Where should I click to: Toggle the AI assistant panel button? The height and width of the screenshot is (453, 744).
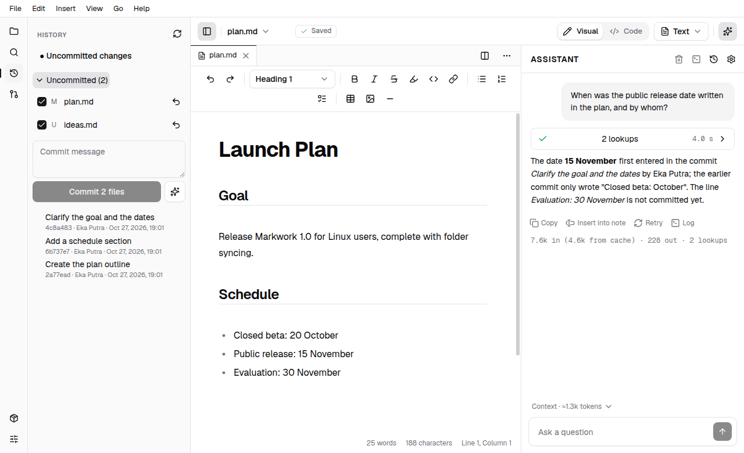[x=728, y=31]
